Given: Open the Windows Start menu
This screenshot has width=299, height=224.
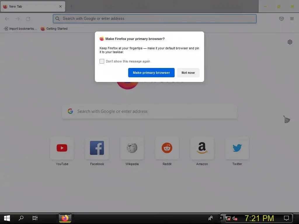Looking at the screenshot, I should (x=7, y=218).
